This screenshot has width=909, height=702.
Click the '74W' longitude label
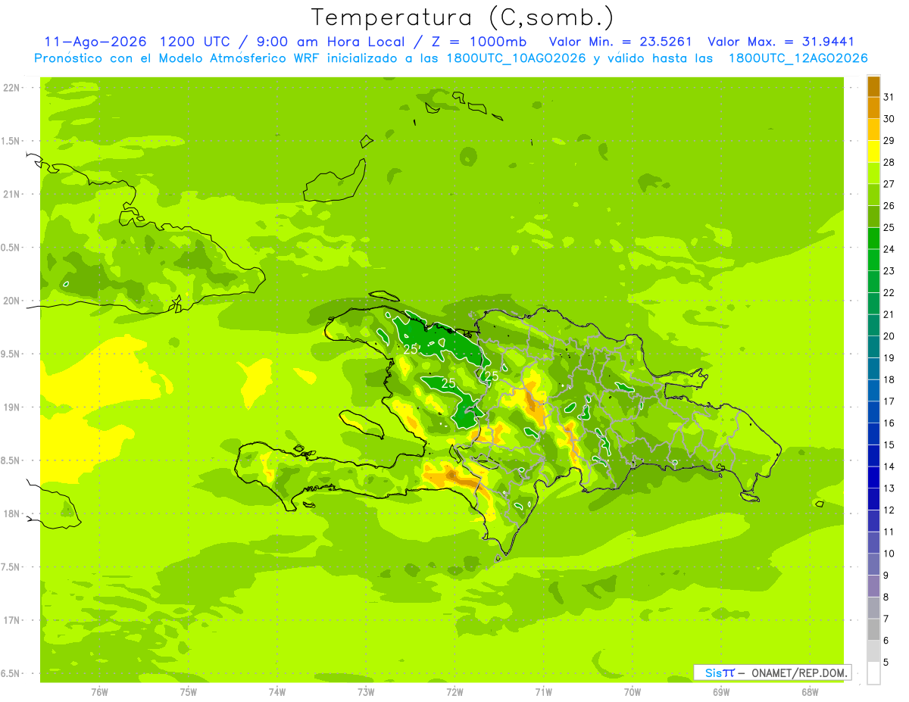pos(277,692)
